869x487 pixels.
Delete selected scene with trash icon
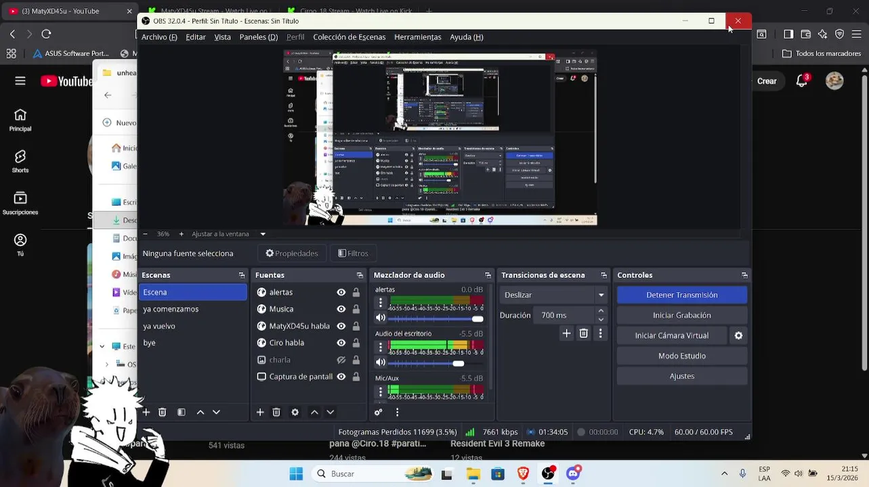click(x=163, y=412)
